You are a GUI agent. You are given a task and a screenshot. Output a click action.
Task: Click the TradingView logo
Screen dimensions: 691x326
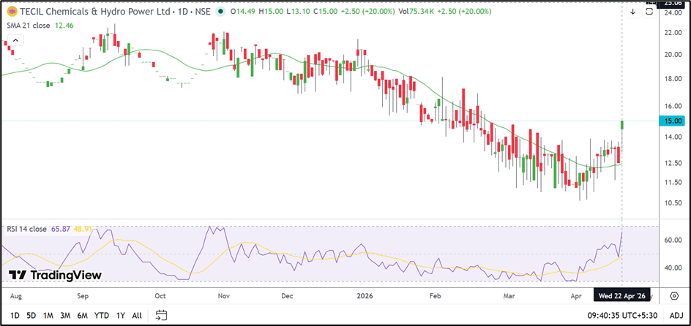(x=56, y=275)
